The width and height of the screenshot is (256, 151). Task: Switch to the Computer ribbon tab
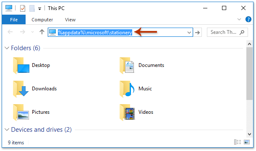42,20
